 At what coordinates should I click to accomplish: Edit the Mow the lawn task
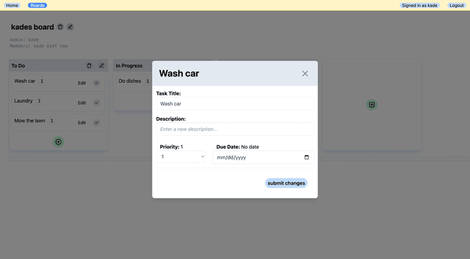[82, 123]
